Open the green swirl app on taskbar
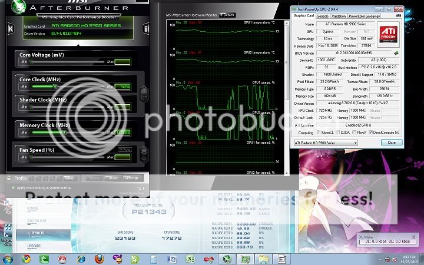The height and width of the screenshot is (265, 424). coord(44,259)
